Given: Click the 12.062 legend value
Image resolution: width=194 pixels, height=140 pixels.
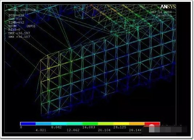Looking at the screenshot, I should [73, 130].
